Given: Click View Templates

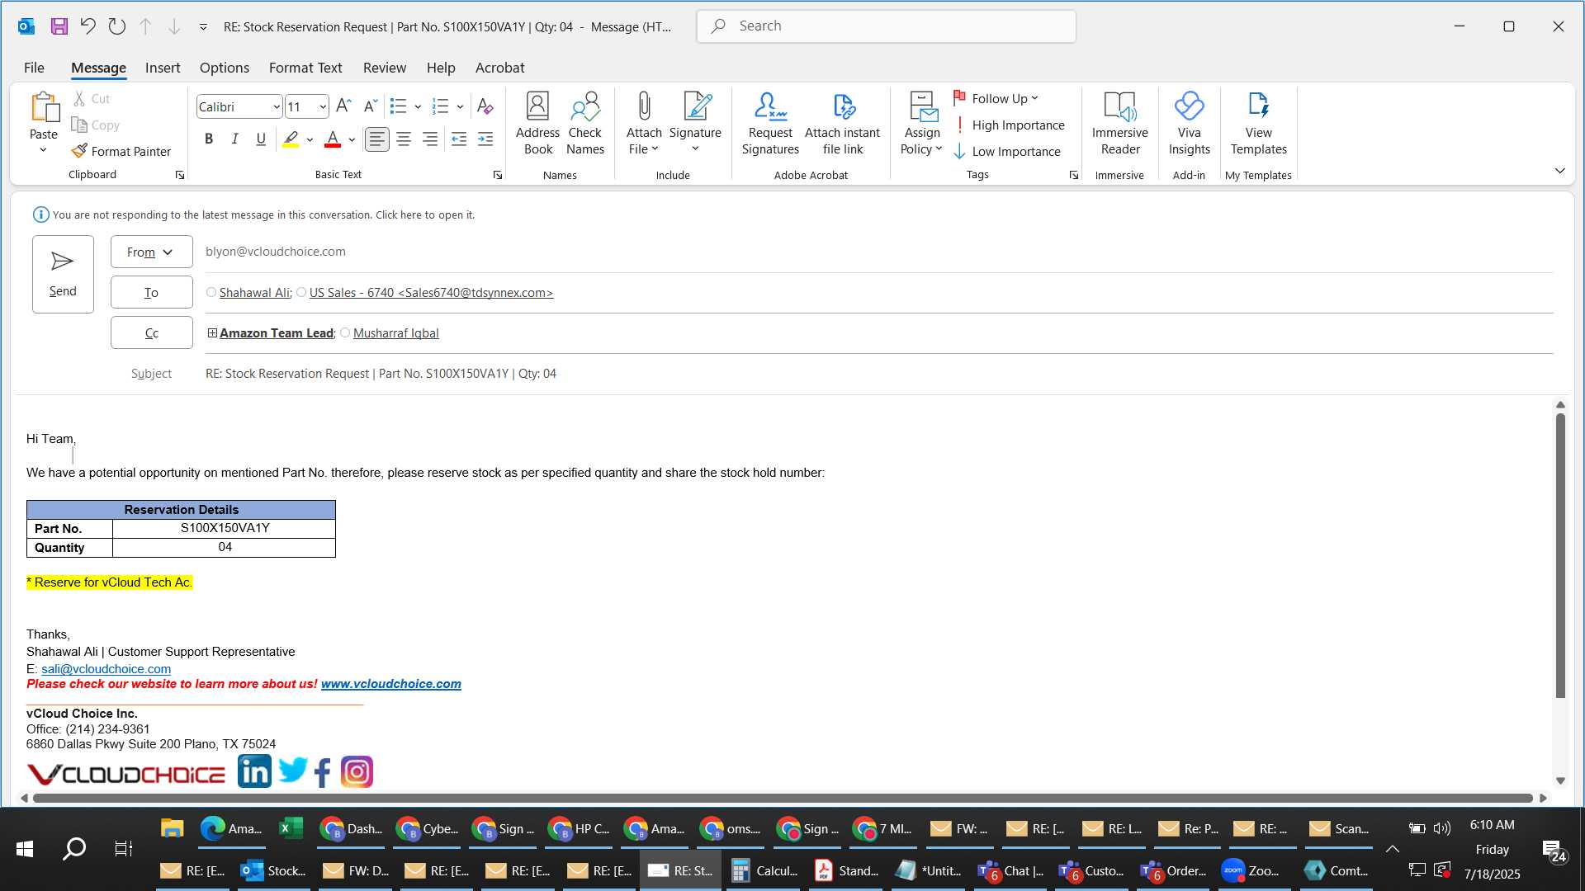Looking at the screenshot, I should coord(1258,124).
